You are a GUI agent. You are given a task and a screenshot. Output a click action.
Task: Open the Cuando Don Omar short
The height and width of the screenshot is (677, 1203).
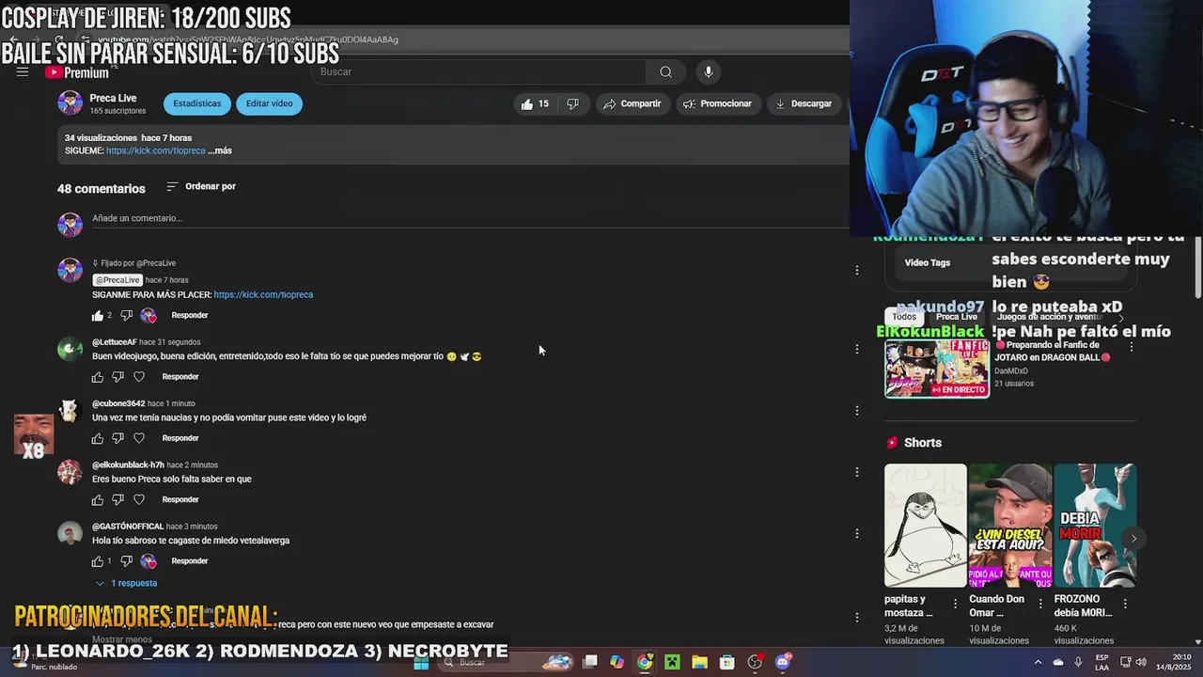coord(1010,526)
